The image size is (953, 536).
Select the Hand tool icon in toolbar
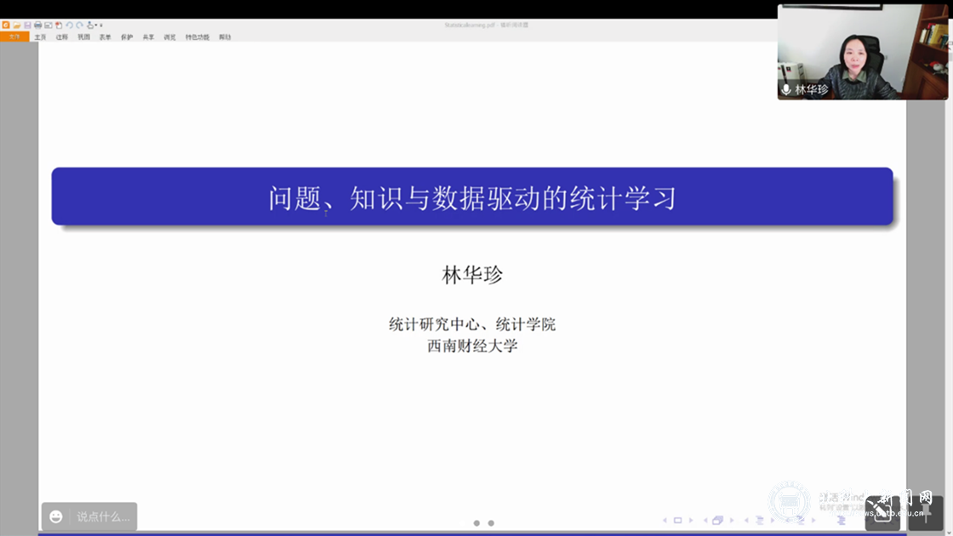pos(90,26)
